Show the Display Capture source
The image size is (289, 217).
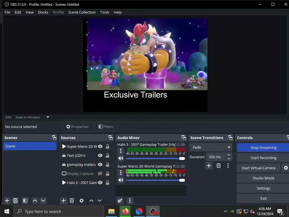click(100, 173)
